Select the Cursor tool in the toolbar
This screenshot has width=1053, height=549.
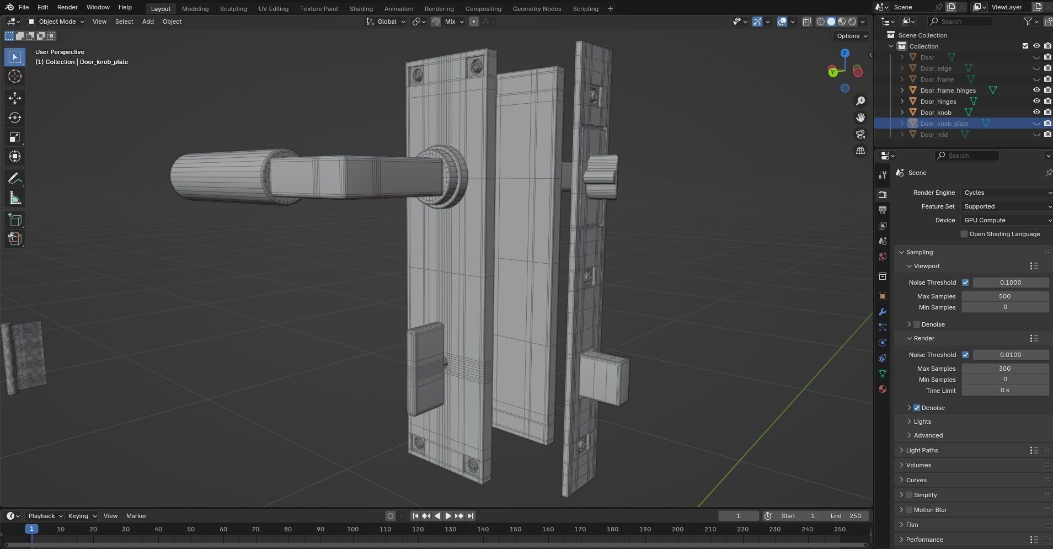point(15,76)
